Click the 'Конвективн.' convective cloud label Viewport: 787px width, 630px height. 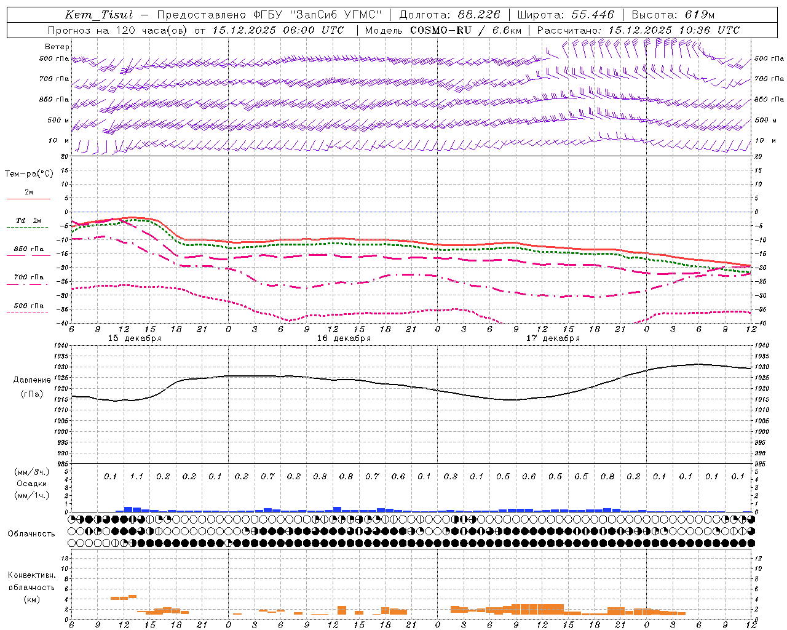tap(32, 575)
